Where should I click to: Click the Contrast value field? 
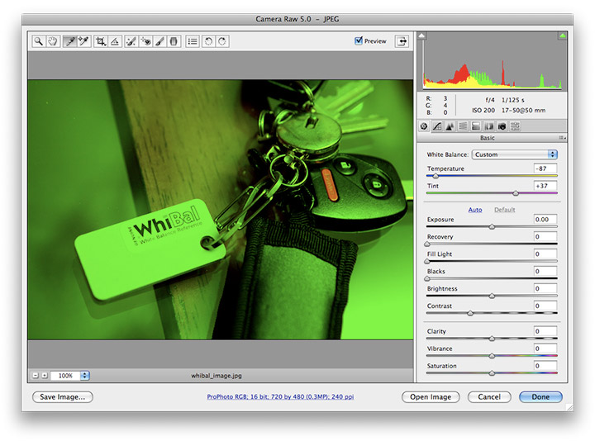tap(545, 306)
